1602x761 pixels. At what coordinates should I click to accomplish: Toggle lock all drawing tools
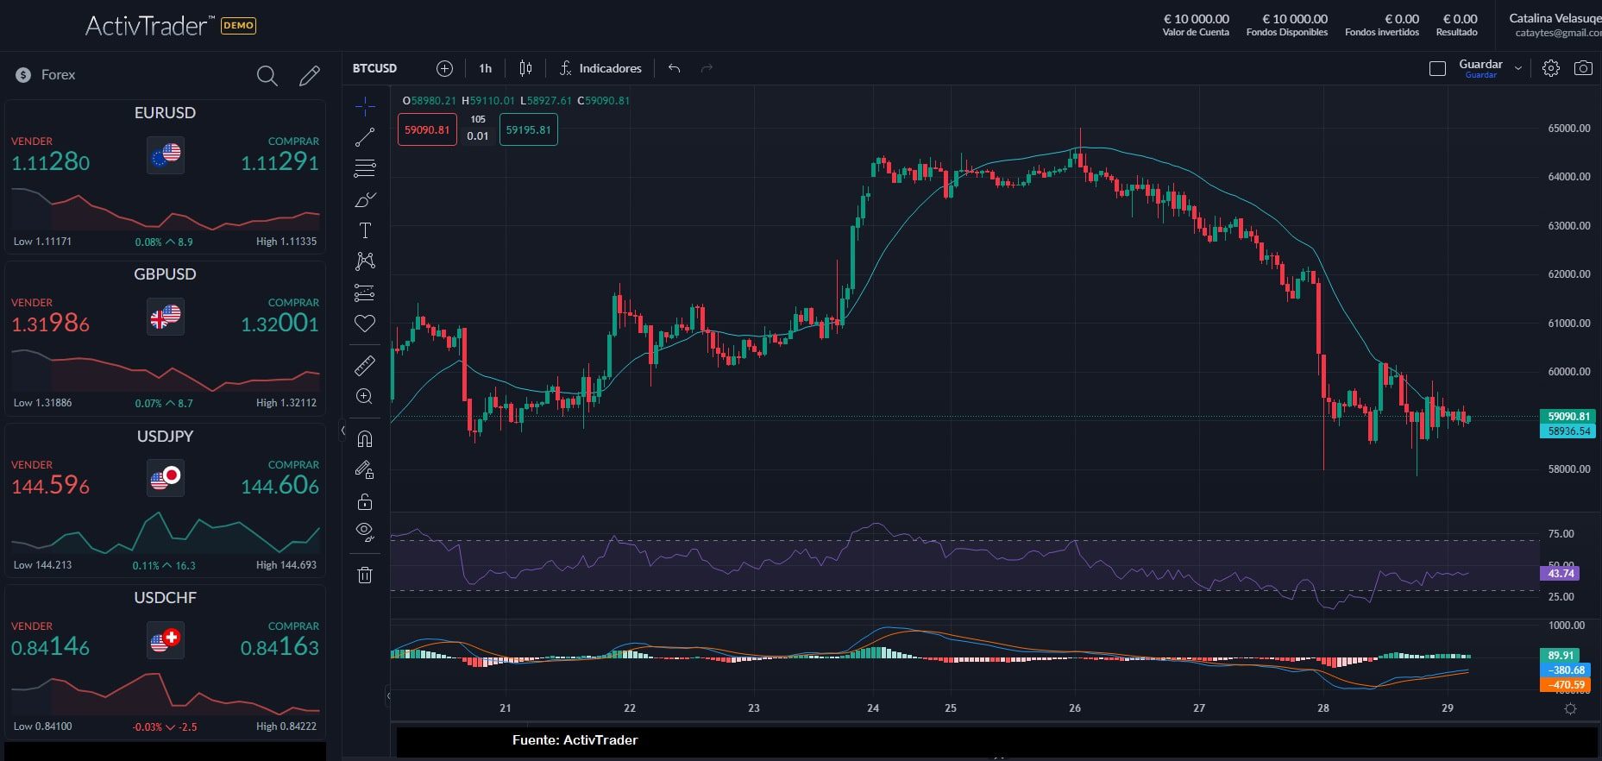(365, 501)
